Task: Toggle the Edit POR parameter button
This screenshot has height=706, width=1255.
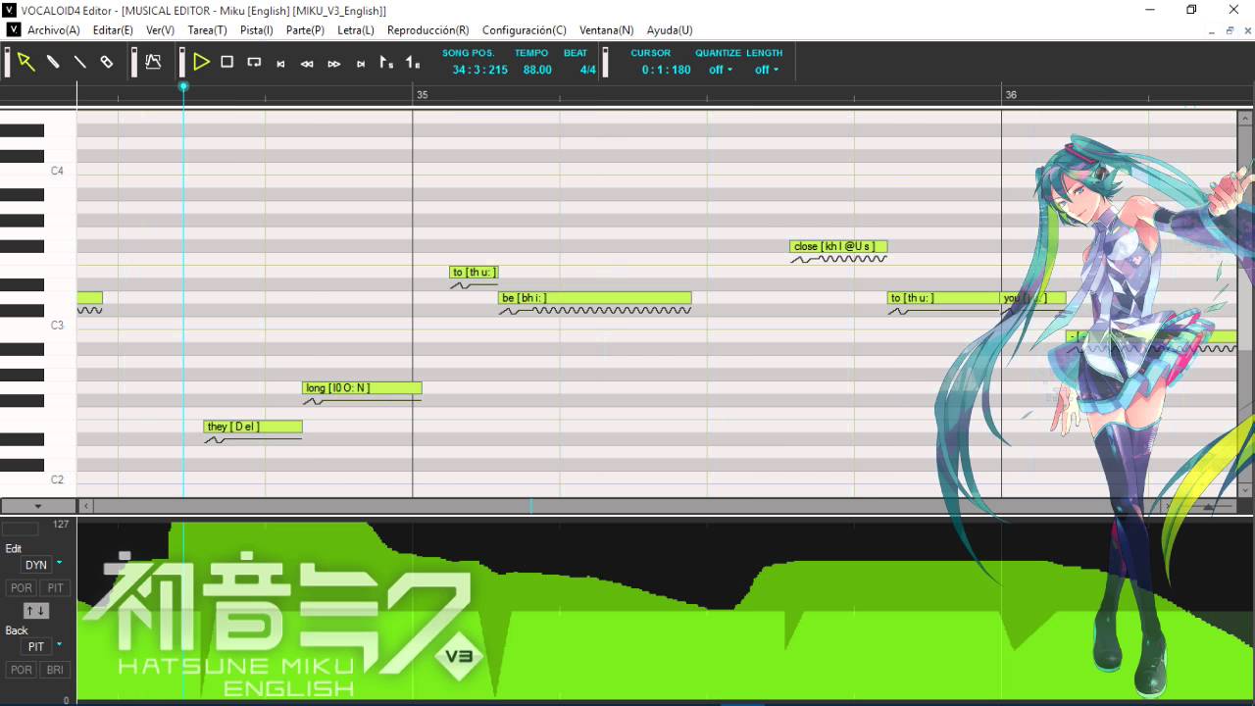Action: pos(22,588)
